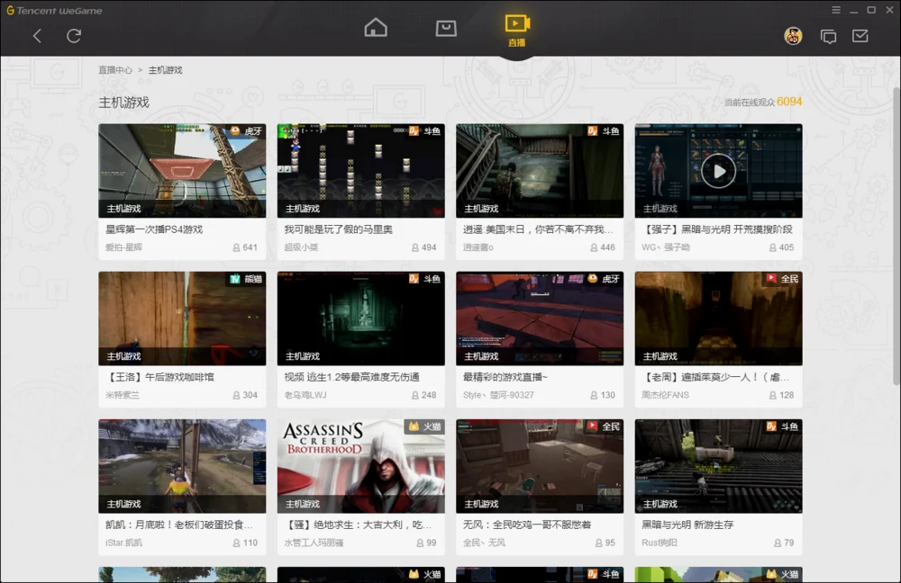This screenshot has width=901, height=583.
Task: Click streamer name 超级小桀
Action: [301, 247]
